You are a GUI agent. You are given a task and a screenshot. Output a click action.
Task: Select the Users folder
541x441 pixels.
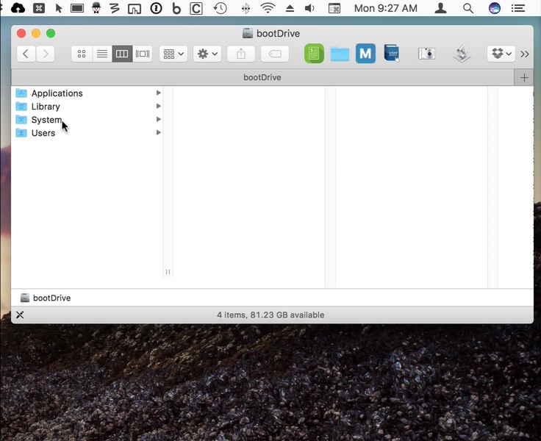(x=43, y=133)
